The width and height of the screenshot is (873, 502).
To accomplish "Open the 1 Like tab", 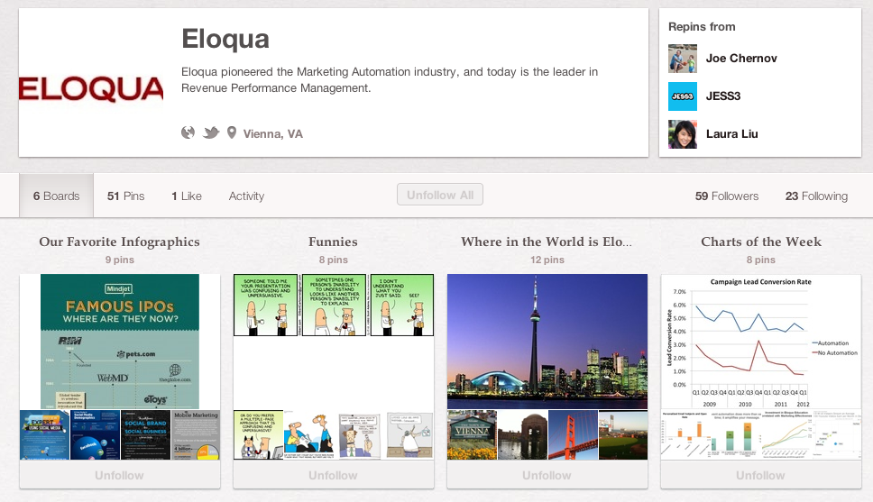I will point(187,196).
